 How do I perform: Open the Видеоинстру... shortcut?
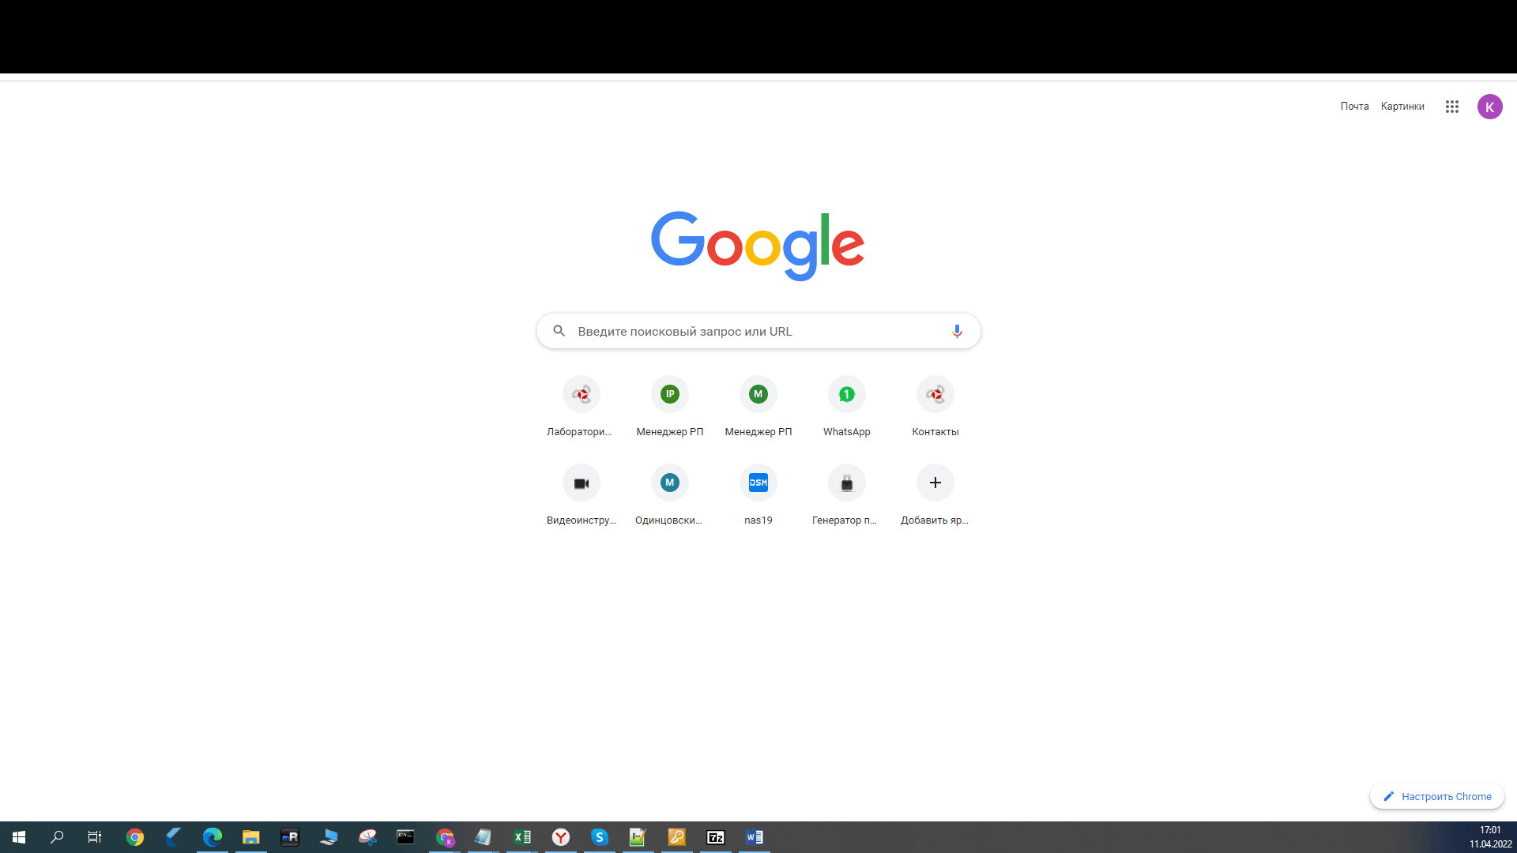[x=581, y=496]
